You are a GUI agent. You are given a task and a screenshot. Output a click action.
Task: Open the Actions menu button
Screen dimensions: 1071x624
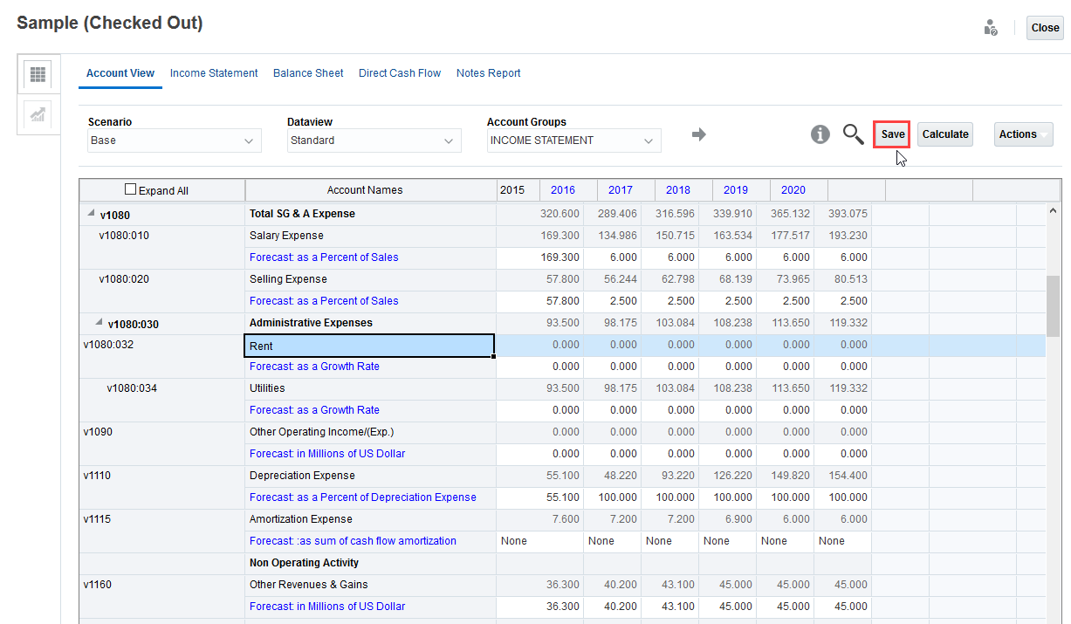click(x=1023, y=134)
